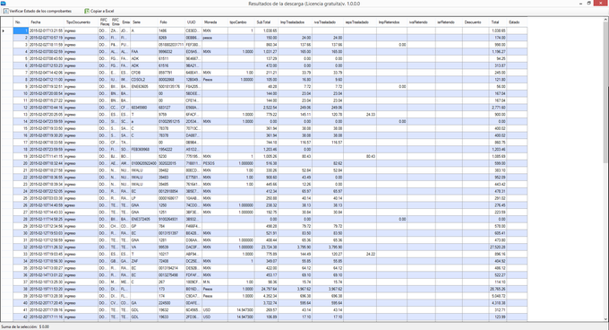Click the Moneda column header
The image size is (609, 330).
point(215,22)
